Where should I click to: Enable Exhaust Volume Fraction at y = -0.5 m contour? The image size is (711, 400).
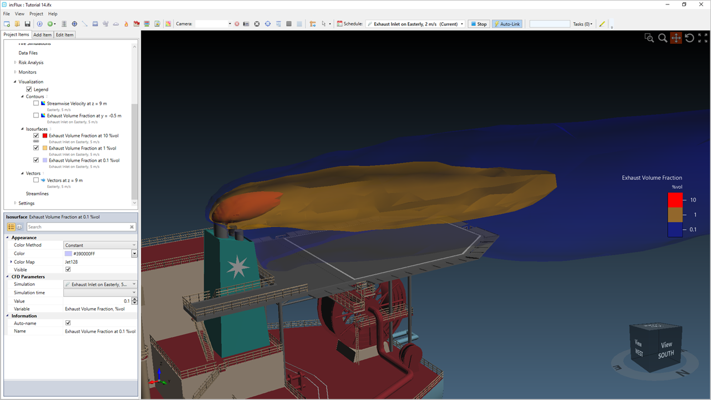tap(36, 116)
